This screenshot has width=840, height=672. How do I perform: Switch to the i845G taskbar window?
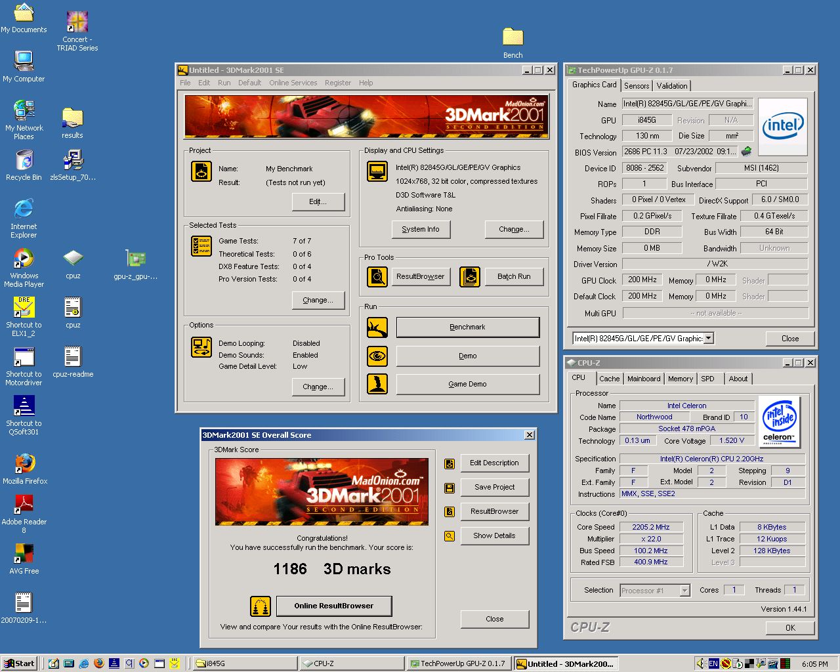246,663
